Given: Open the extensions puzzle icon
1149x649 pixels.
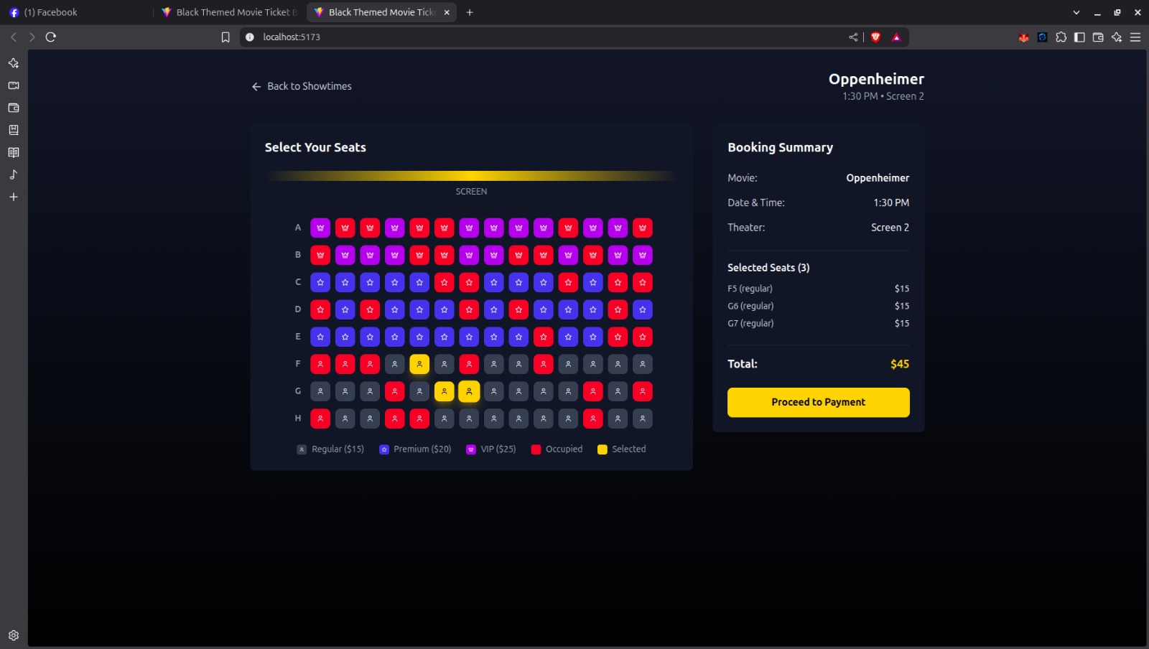Looking at the screenshot, I should tap(1061, 37).
